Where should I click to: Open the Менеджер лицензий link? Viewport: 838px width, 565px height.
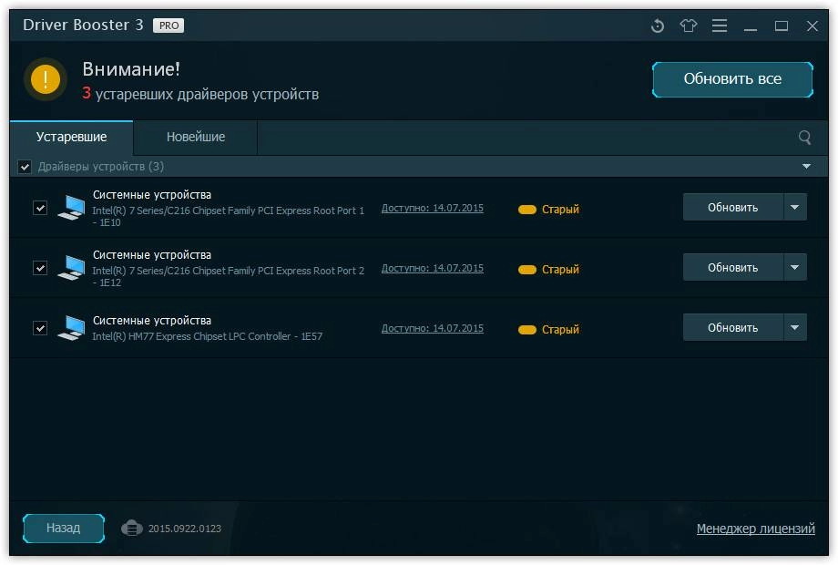pyautogui.click(x=755, y=529)
